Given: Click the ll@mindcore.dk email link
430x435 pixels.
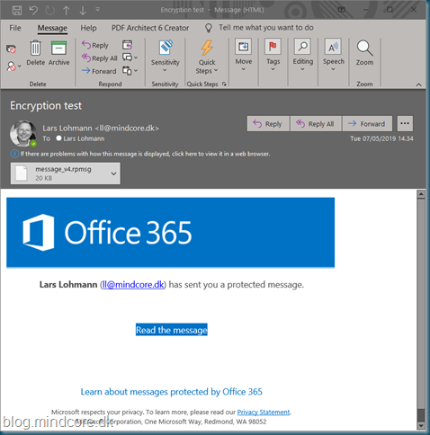Looking at the screenshot, I should 133,285.
